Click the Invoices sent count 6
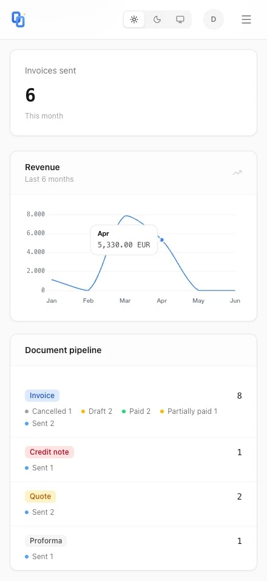Screen dimensions: 267x581 pos(30,95)
